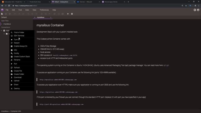Open a new browser tab
This screenshot has width=201, height=113.
coord(128,2)
